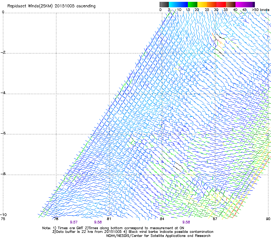Click the latitude label -4
This screenshot has height=238, width=271.
(x=3, y=93)
